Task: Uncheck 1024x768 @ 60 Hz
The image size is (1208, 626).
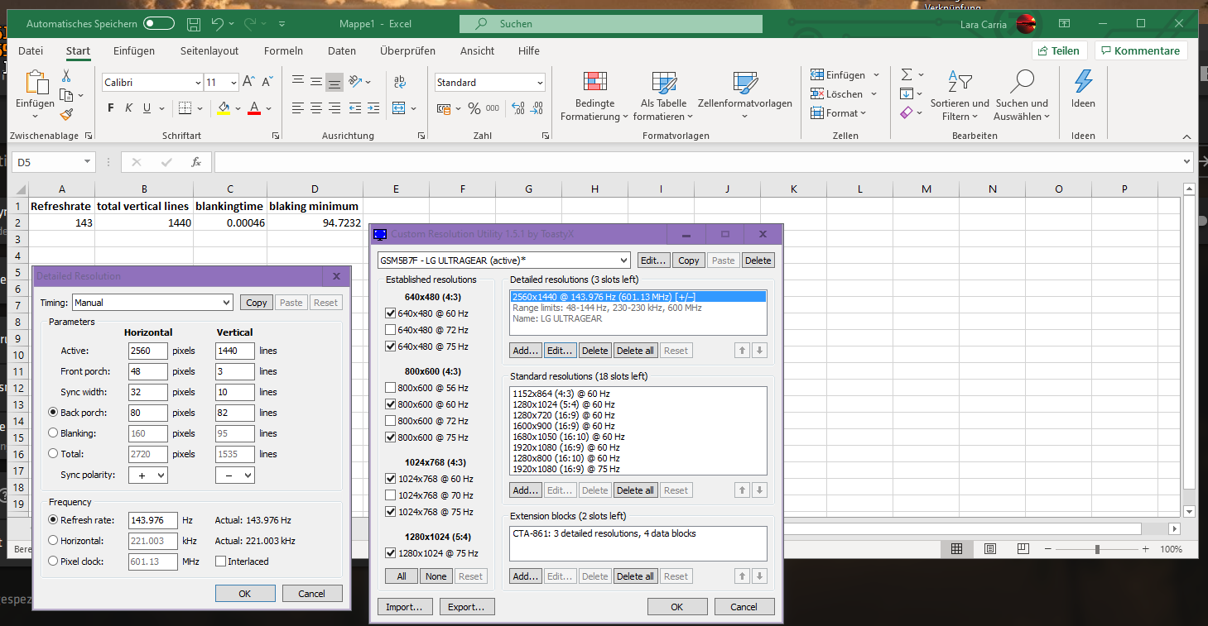Action: [391, 479]
